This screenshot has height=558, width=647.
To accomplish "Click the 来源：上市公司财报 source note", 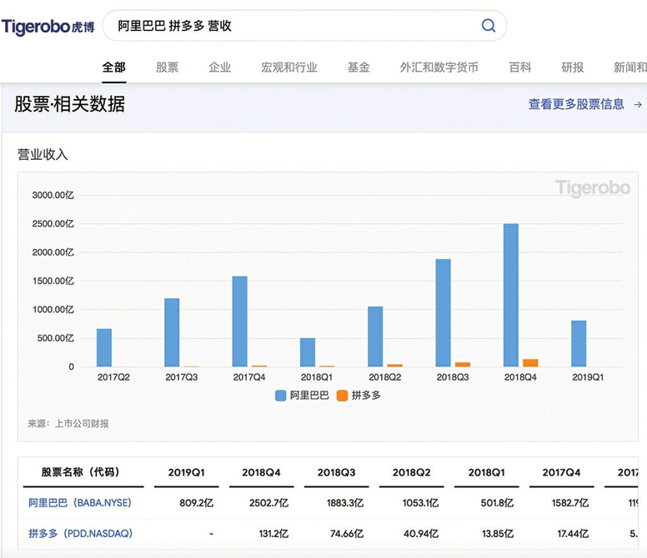I will pos(68,424).
